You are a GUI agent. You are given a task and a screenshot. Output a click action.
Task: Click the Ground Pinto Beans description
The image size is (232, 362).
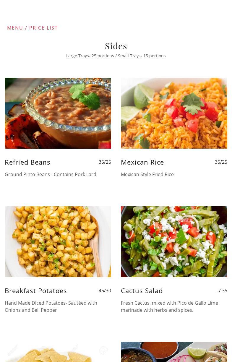[51, 174]
